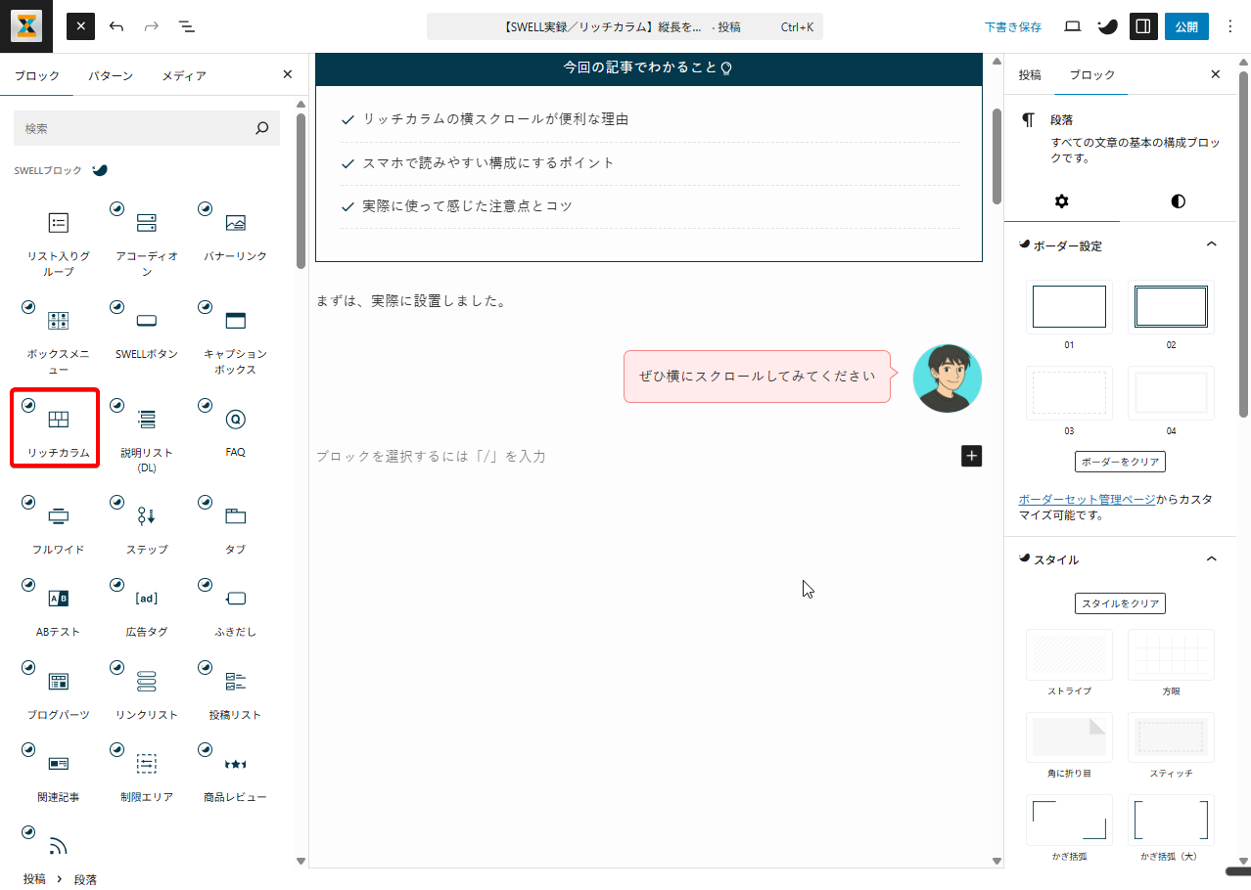Open the ボーダーセット管理ページ link
1251x890 pixels.
pos(1087,499)
